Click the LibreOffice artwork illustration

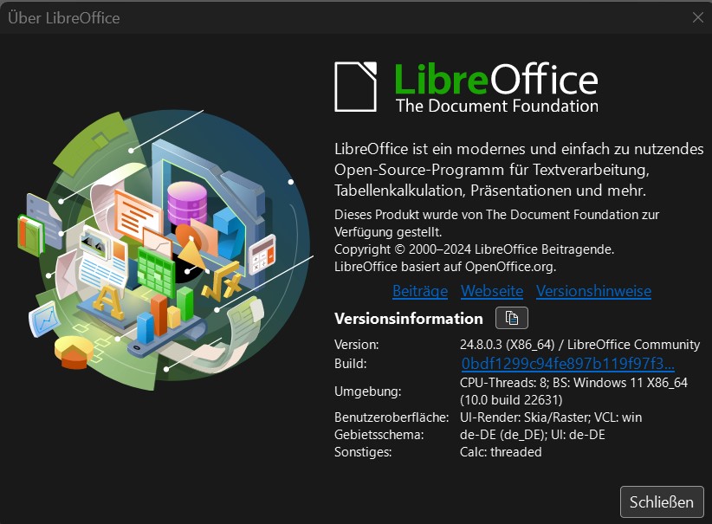tap(165, 249)
